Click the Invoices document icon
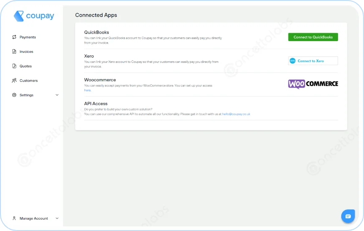This screenshot has width=364, height=231. [14, 52]
